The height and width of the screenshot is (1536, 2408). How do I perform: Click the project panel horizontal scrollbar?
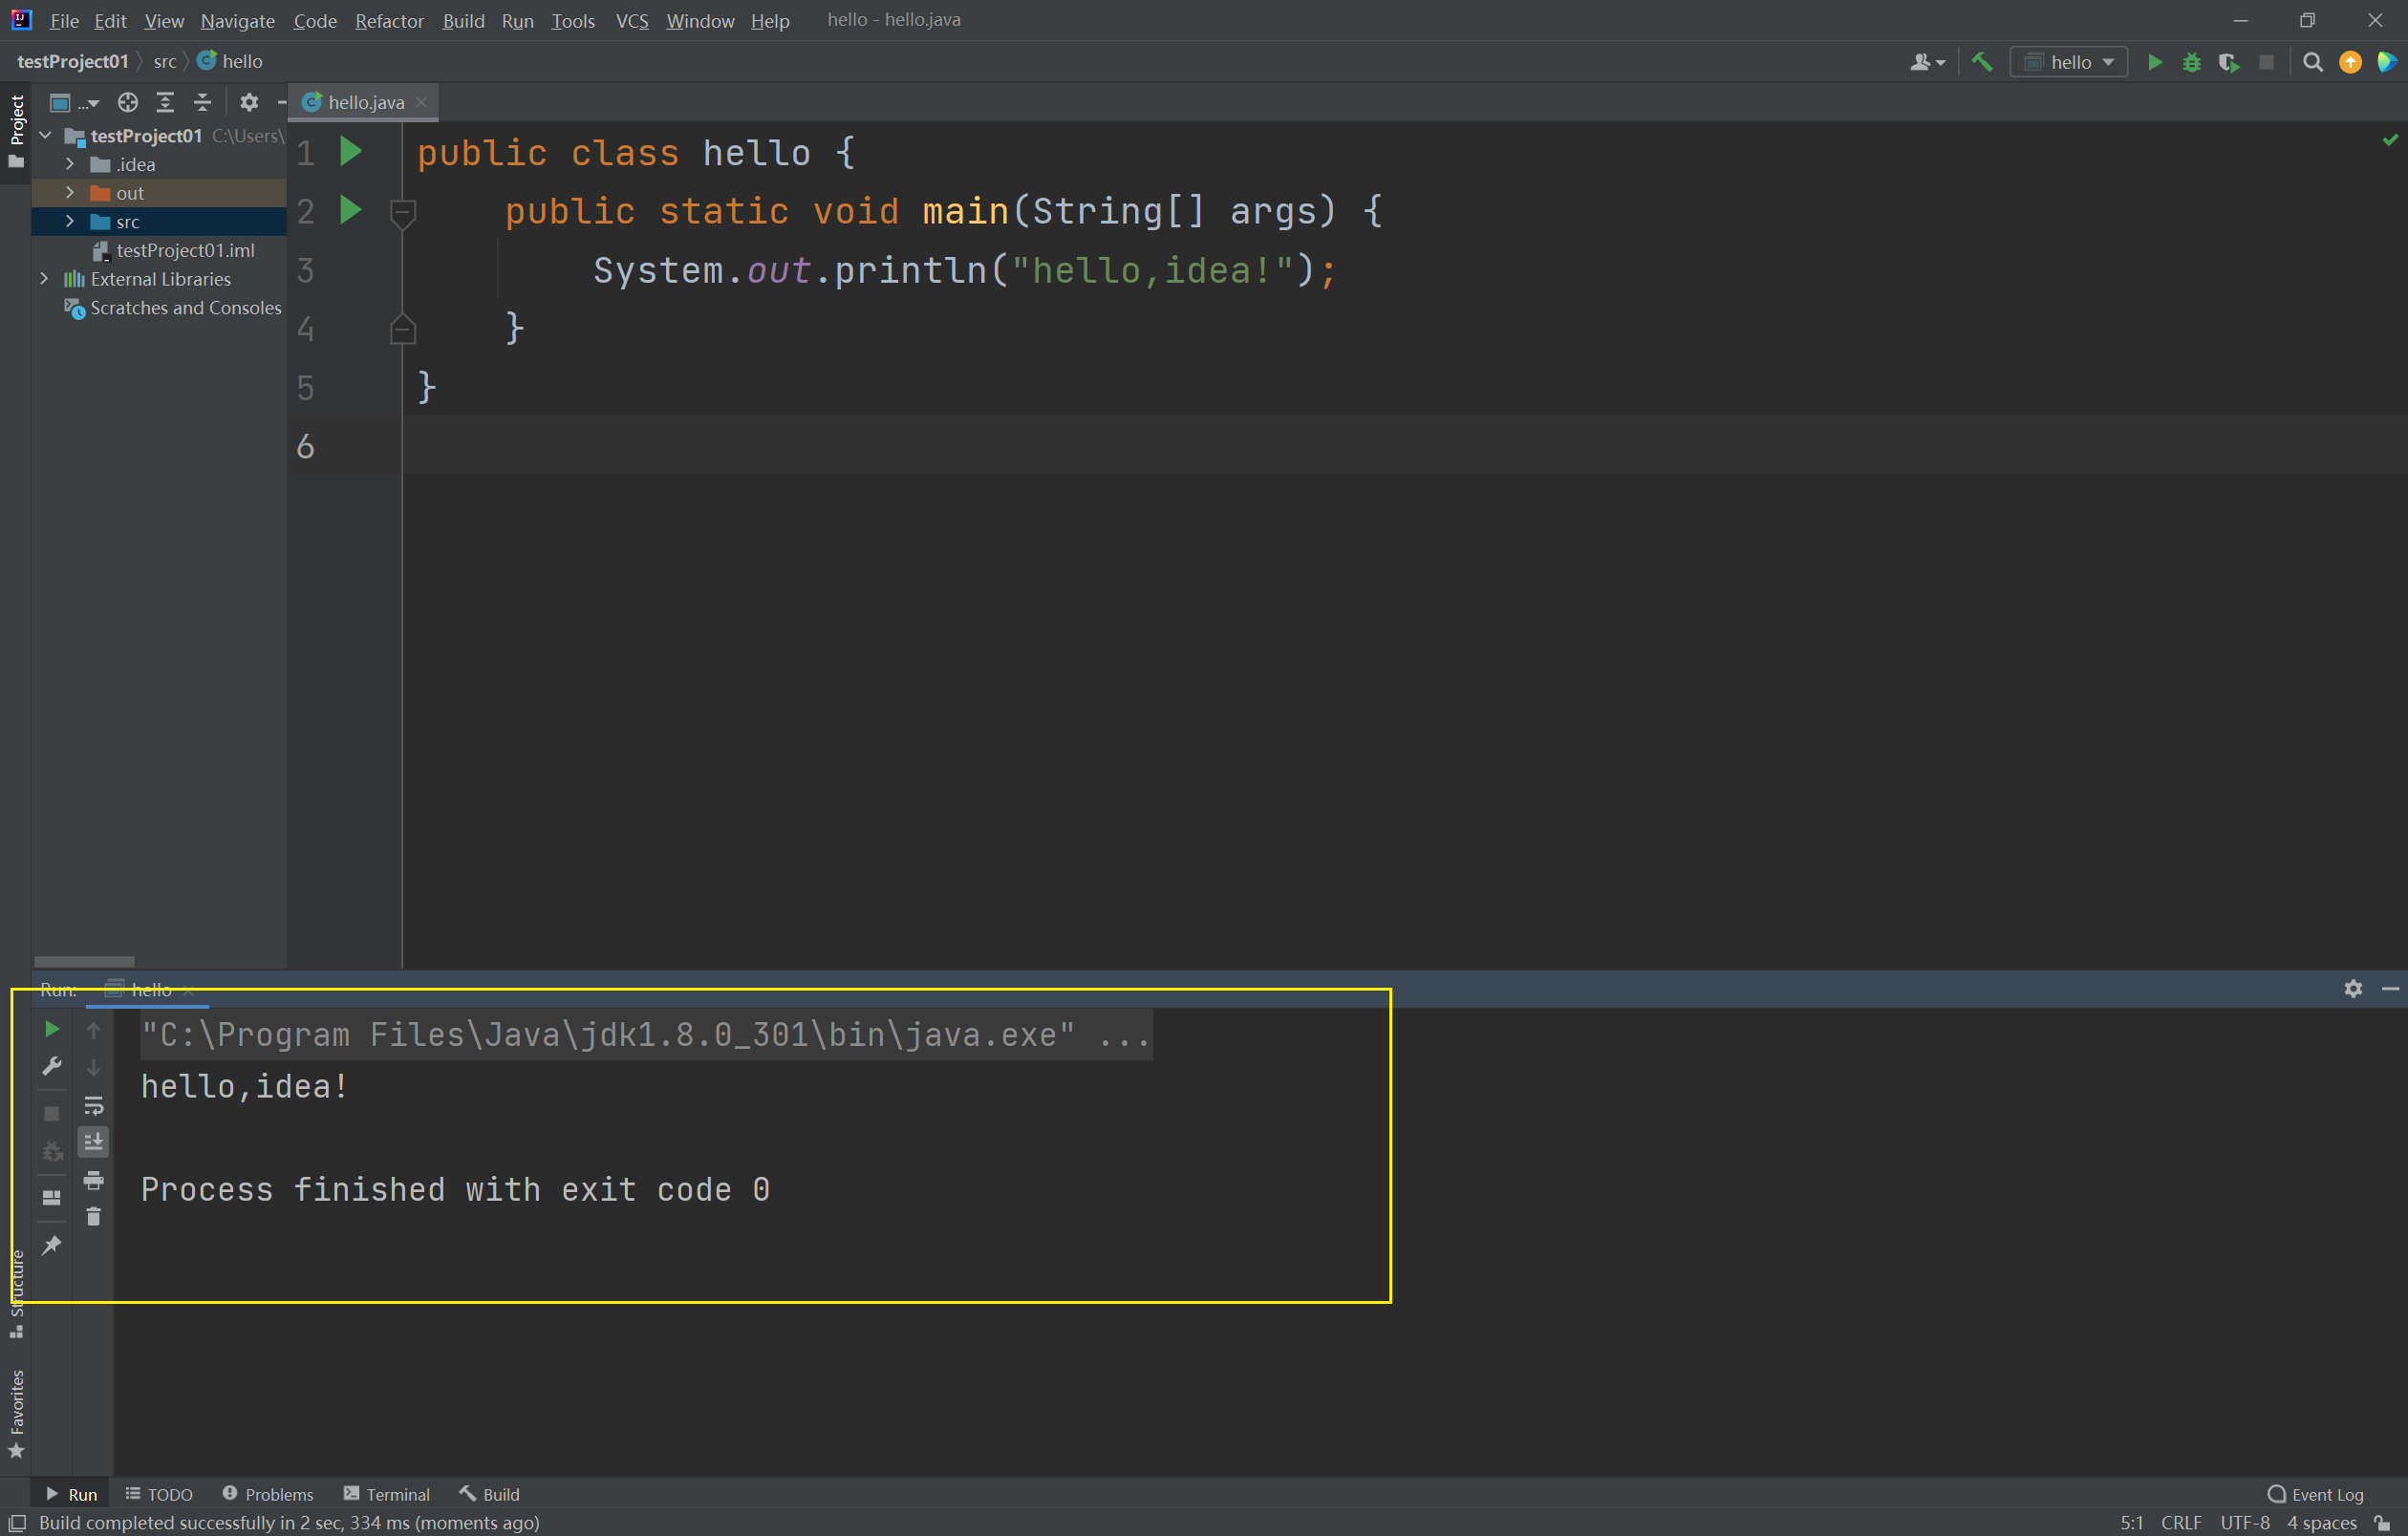tap(84, 961)
